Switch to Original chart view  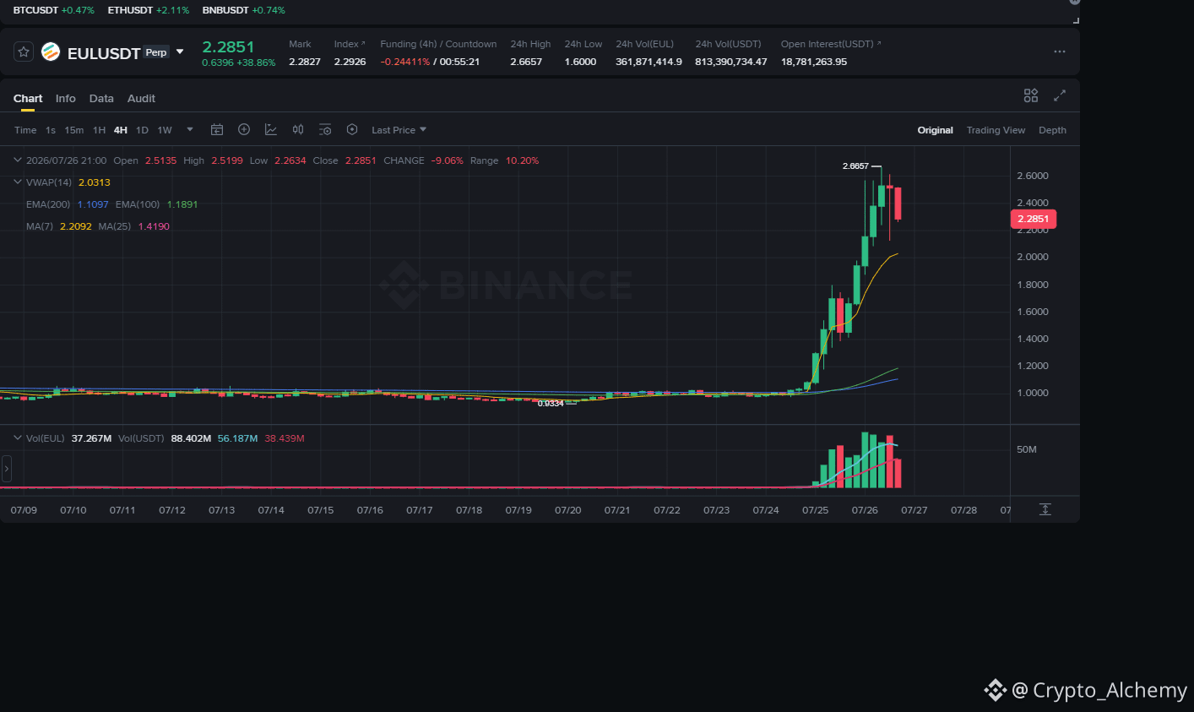935,130
